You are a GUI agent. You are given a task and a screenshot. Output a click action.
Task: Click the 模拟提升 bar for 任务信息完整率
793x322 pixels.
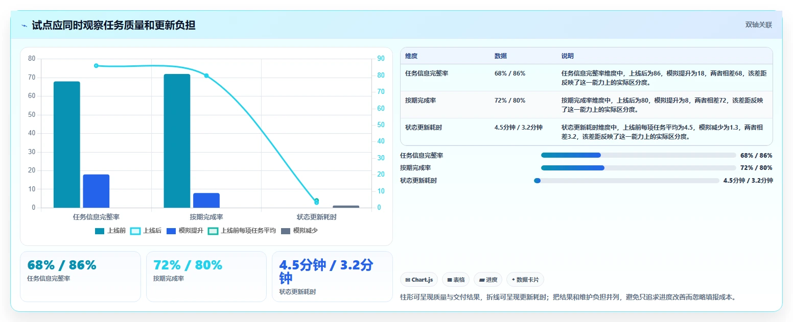click(96, 191)
